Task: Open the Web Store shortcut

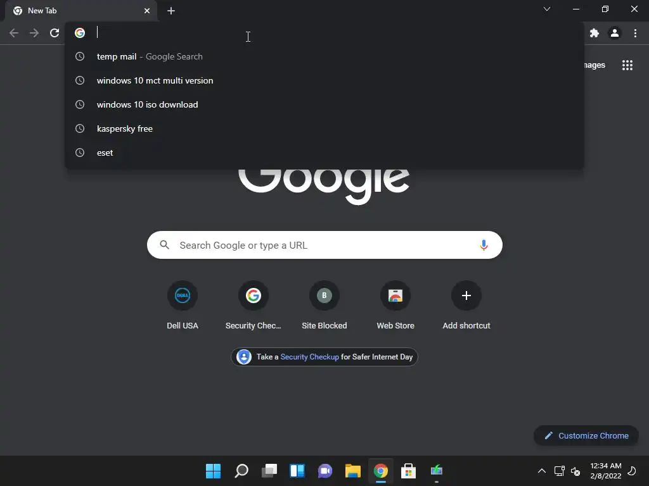Action: click(x=395, y=305)
